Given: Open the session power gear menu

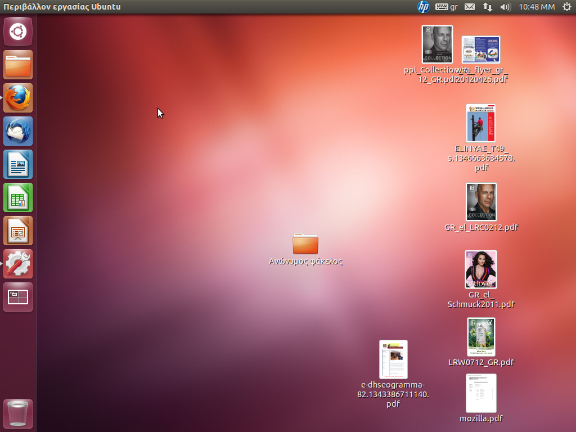Looking at the screenshot, I should (x=566, y=7).
